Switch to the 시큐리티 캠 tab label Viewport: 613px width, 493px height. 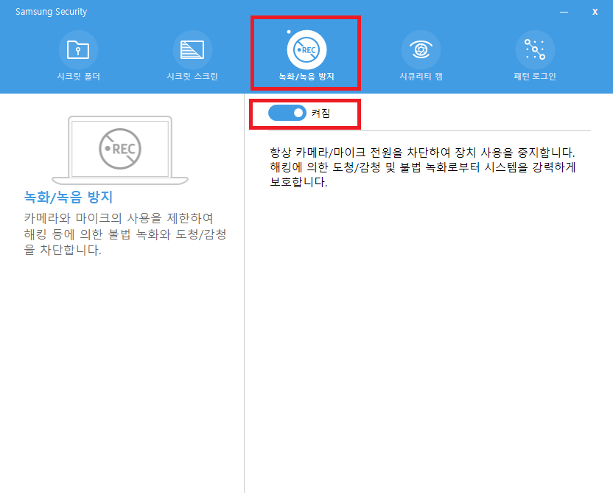[x=421, y=76]
